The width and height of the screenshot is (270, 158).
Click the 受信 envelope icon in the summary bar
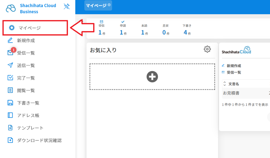(x=102, y=22)
